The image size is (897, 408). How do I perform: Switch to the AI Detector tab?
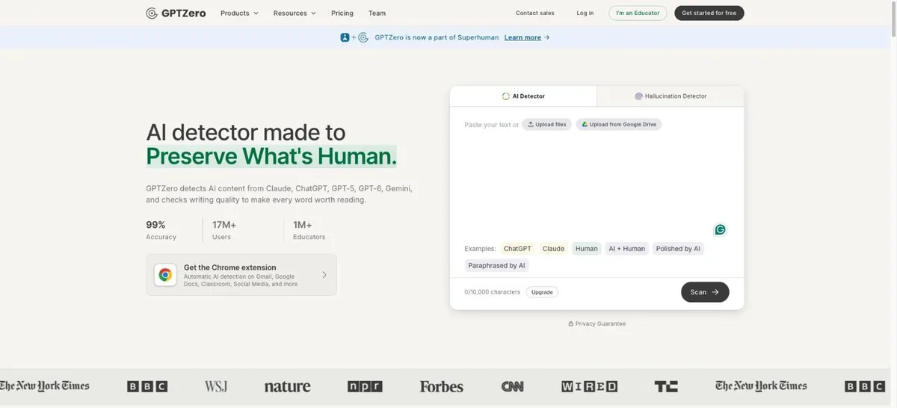coord(523,96)
